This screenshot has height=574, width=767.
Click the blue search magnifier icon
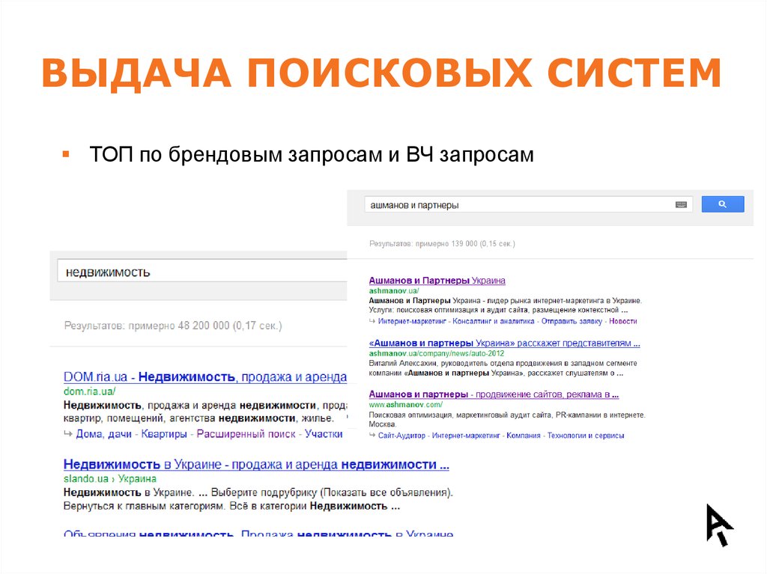coord(721,204)
